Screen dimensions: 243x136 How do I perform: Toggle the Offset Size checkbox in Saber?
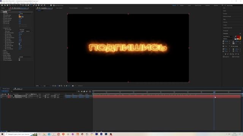(x=19, y=44)
